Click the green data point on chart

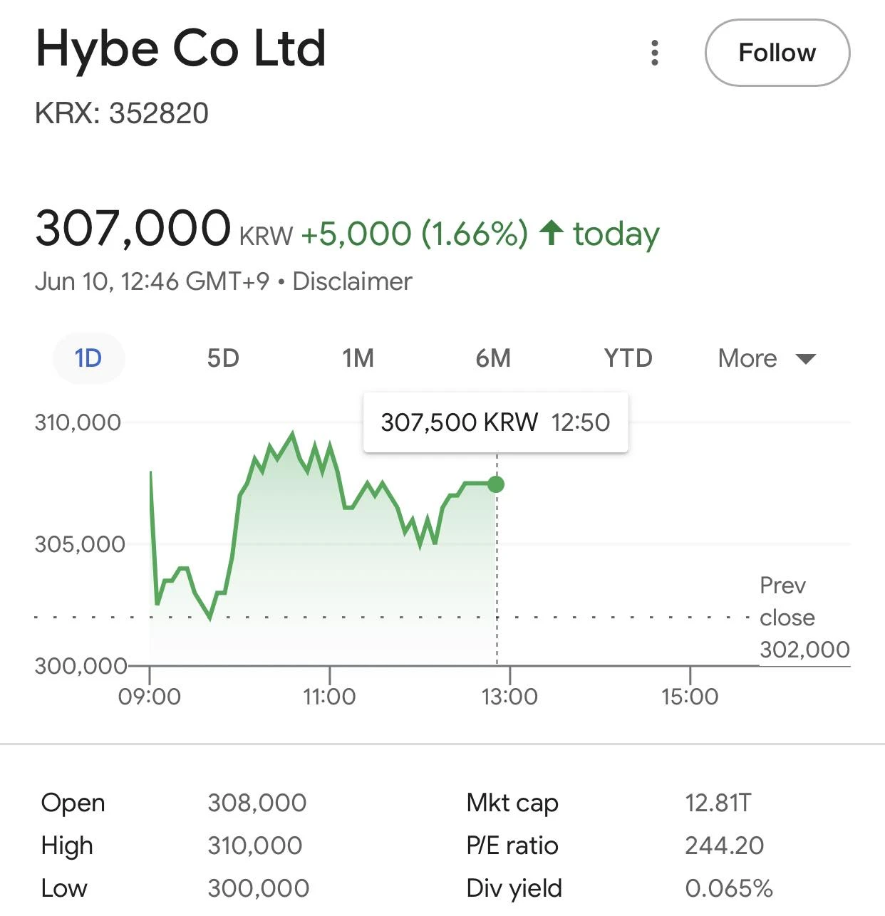[497, 484]
